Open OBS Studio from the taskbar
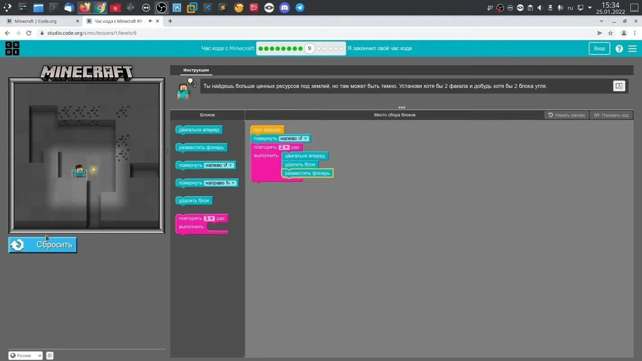Screen dimensions: 642x361 click(161, 8)
